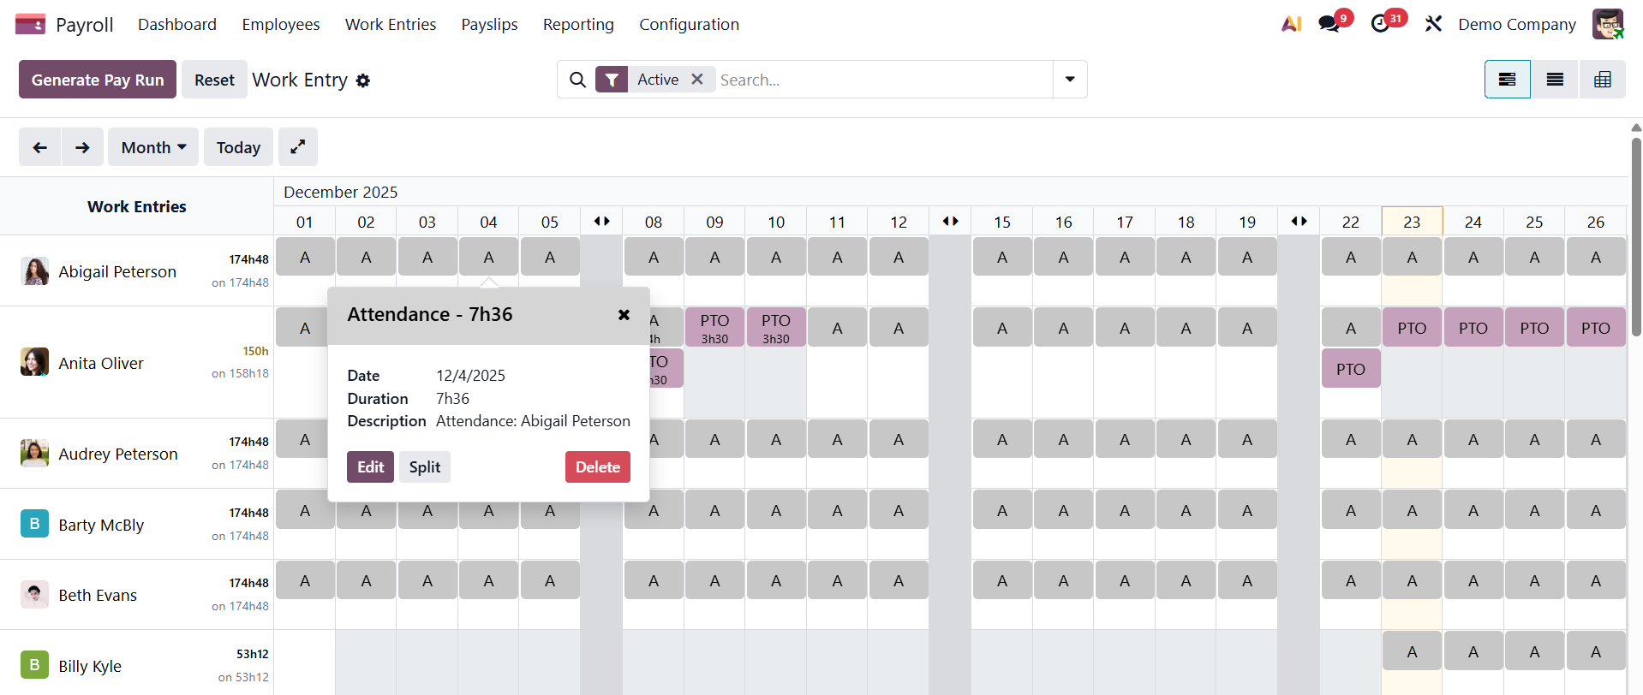The width and height of the screenshot is (1643, 695).
Task: Go to previous month with left arrow
Action: coord(40,147)
